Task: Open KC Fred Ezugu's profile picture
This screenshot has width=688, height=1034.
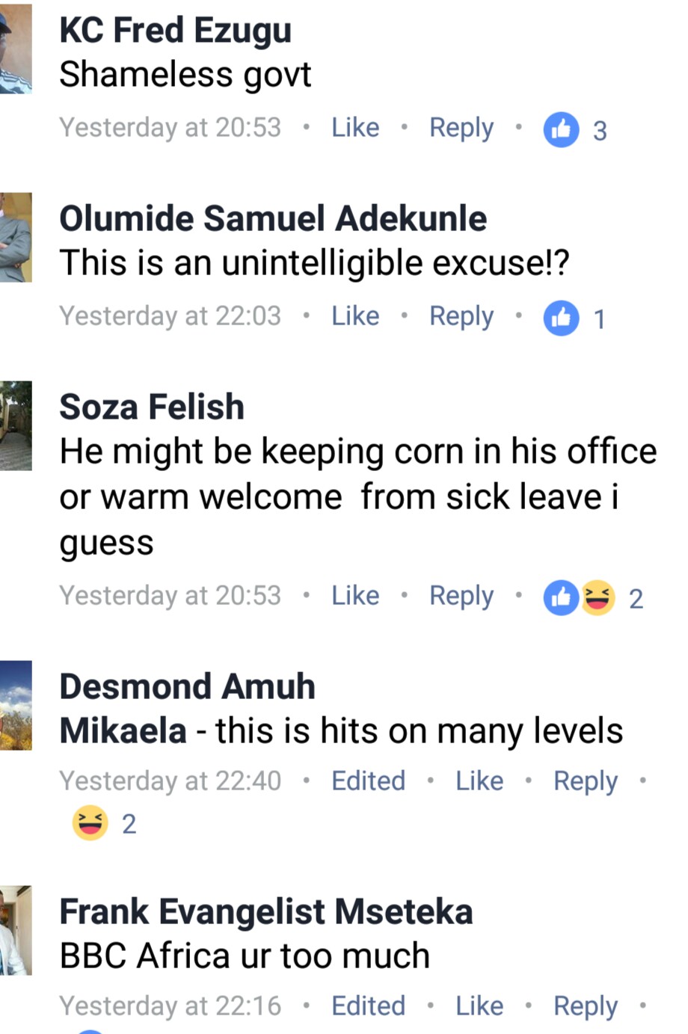Action: [16, 49]
